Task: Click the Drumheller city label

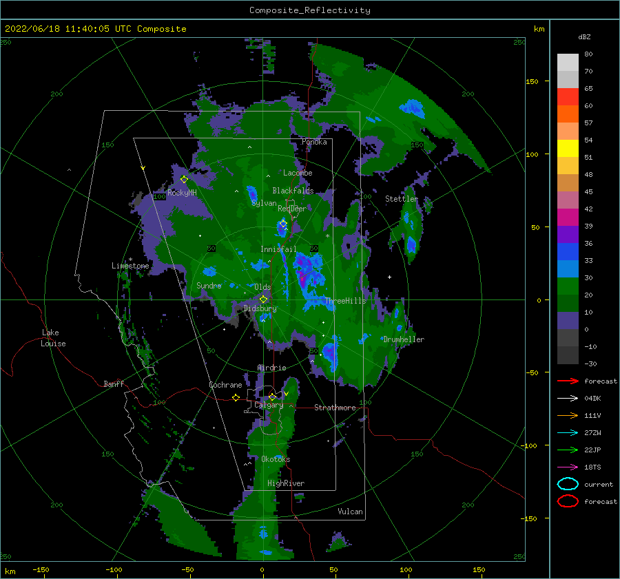Action: [x=404, y=339]
